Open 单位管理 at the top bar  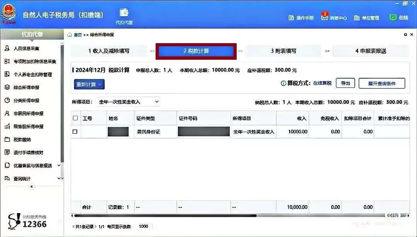click(x=368, y=17)
